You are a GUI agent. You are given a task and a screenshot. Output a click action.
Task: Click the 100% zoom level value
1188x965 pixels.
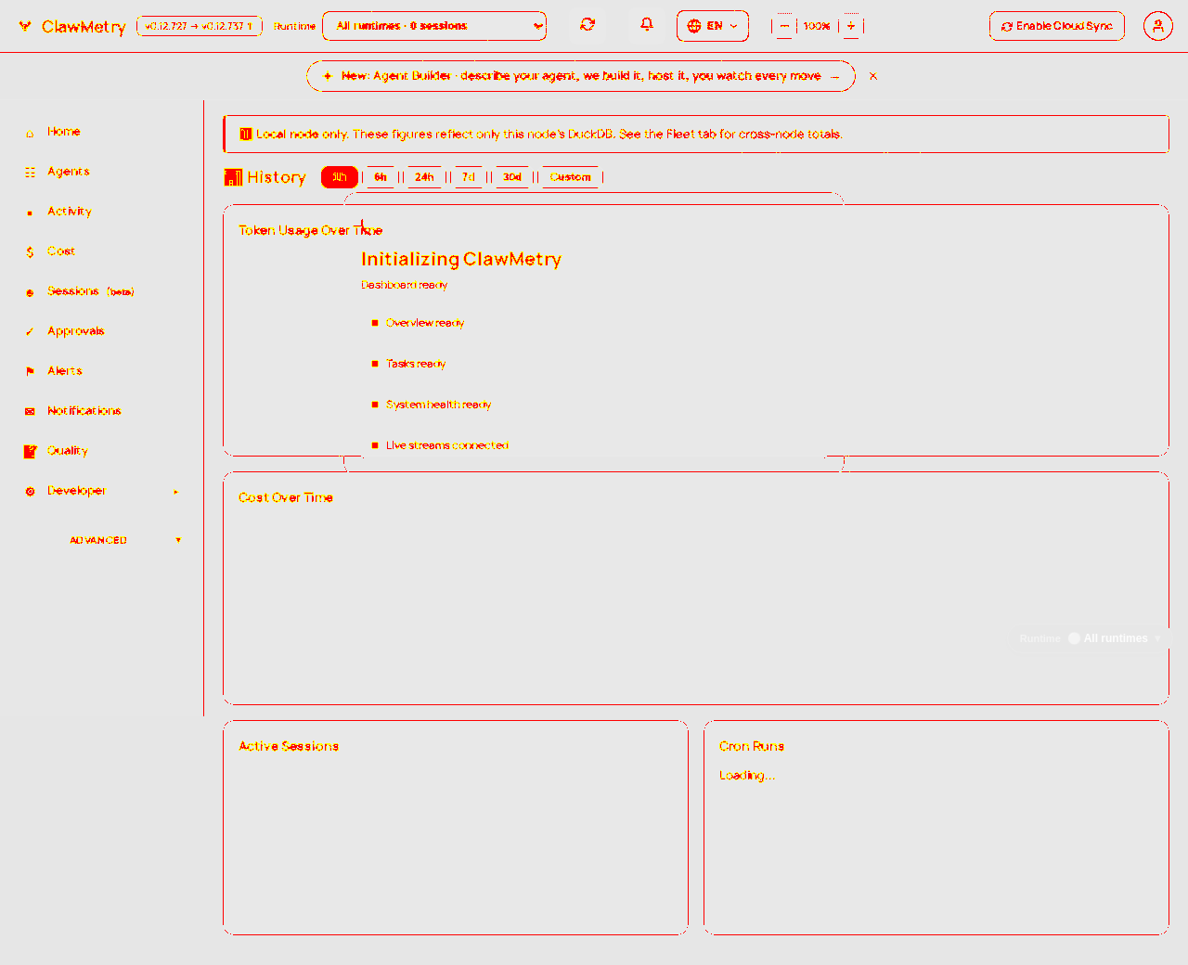point(817,26)
